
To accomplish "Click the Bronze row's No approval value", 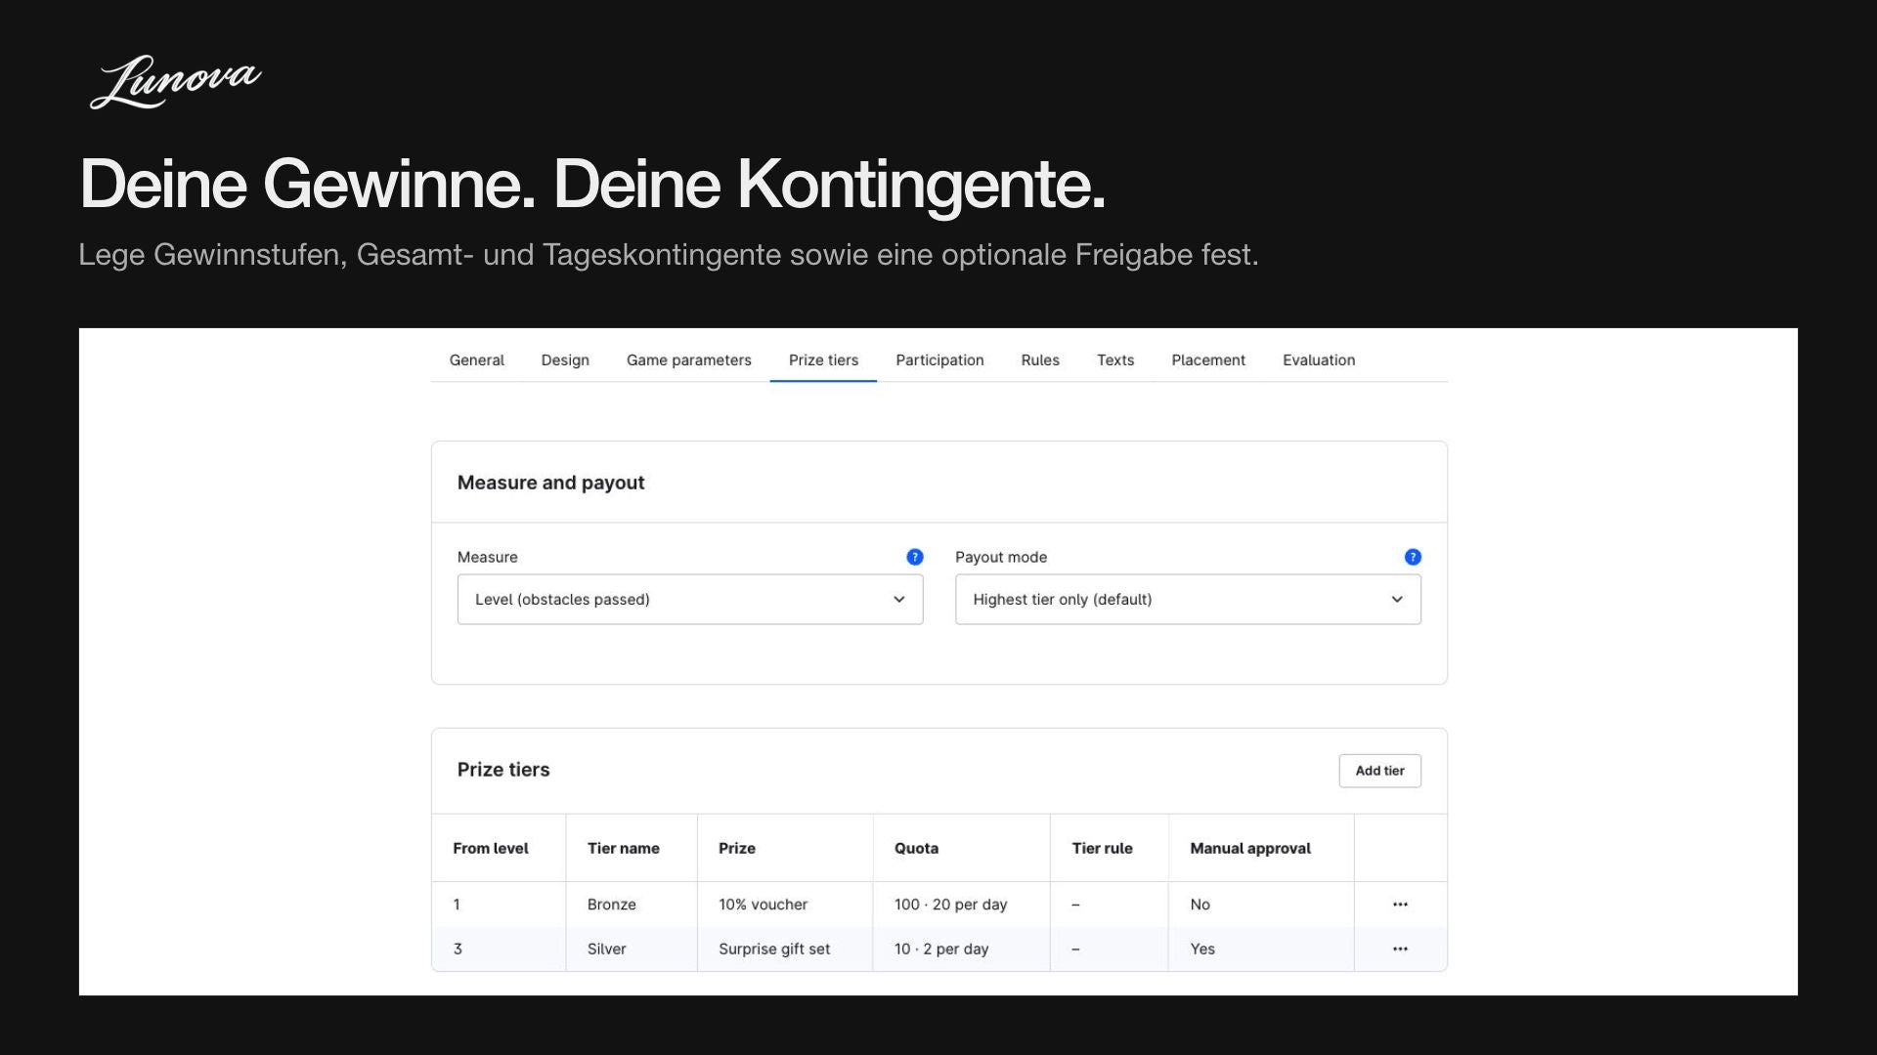I will click(1200, 905).
